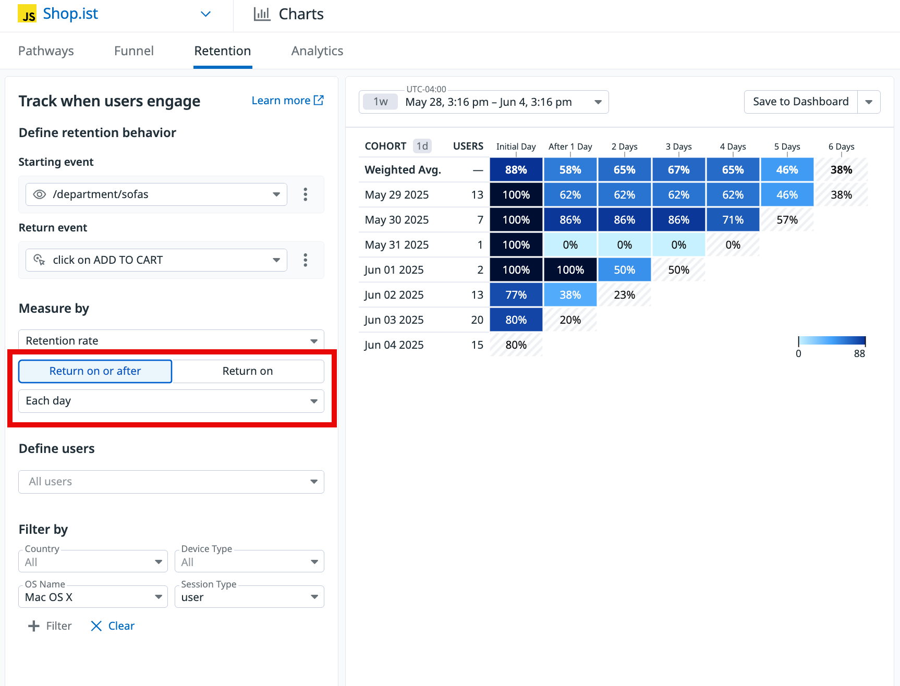Switch to the Return on option
The height and width of the screenshot is (686, 900).
[x=248, y=371]
